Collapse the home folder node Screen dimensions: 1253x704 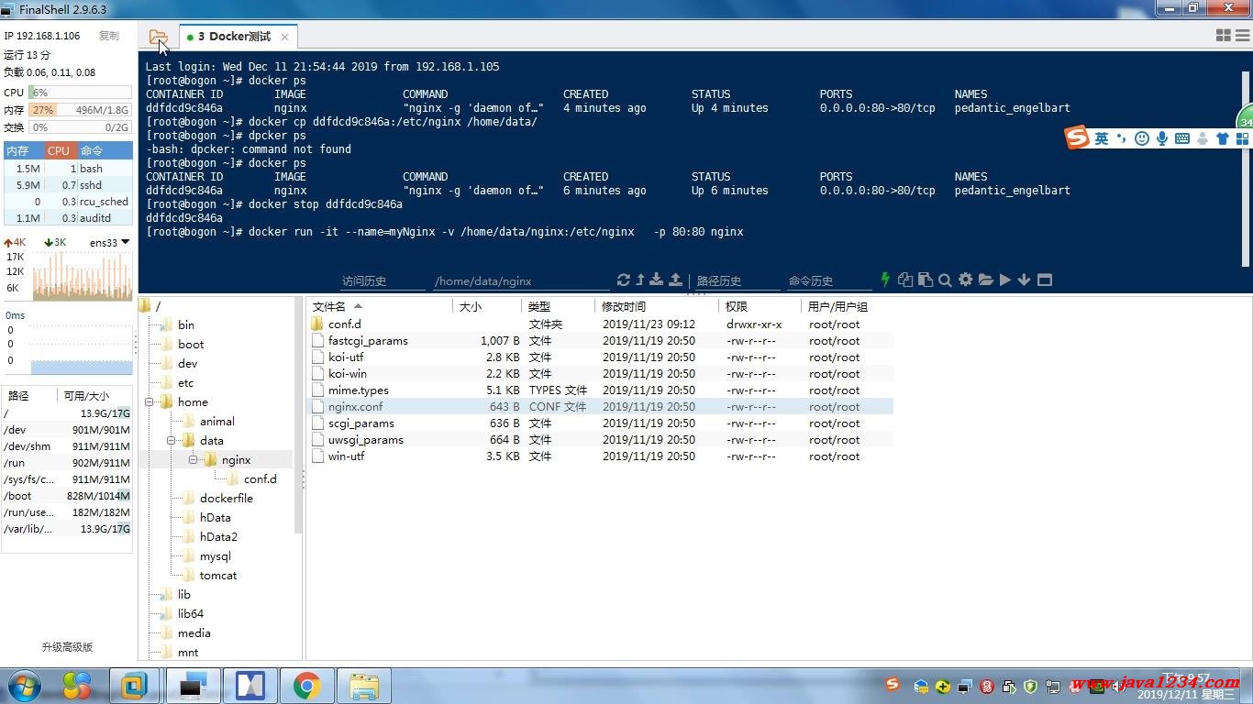click(x=149, y=402)
